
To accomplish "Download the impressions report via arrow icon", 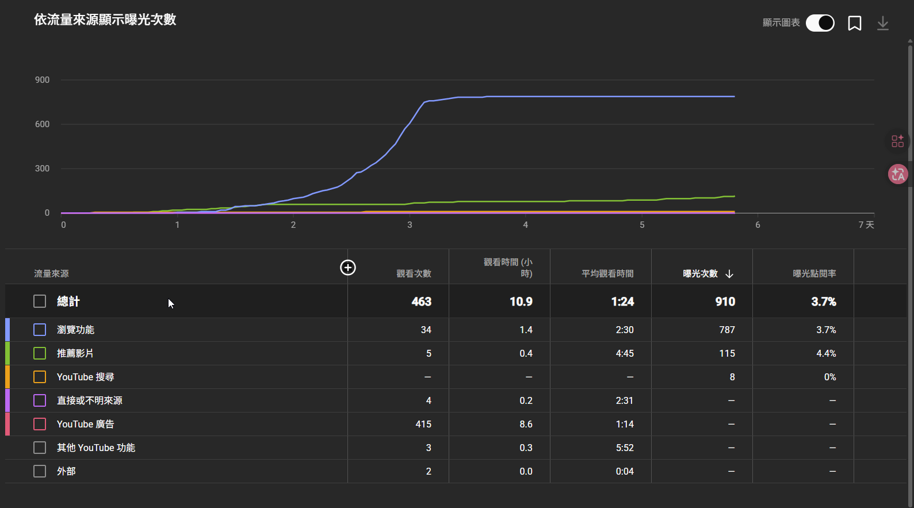I will (x=883, y=23).
